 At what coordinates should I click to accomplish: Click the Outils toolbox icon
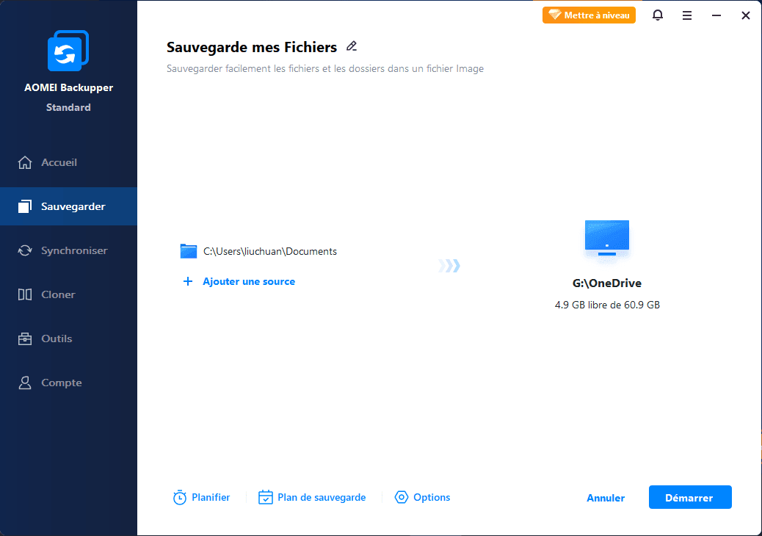tap(25, 338)
